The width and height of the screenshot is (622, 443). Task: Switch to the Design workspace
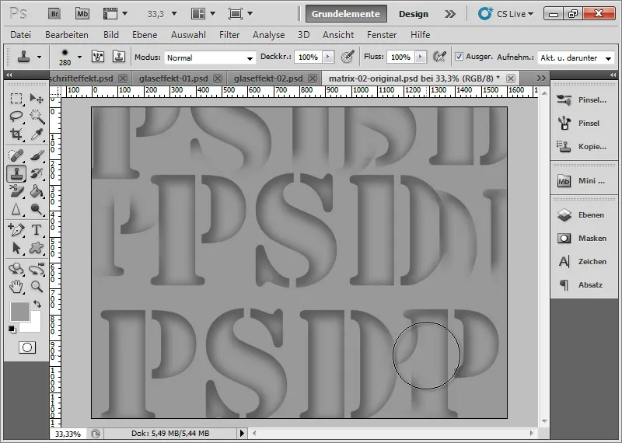tap(414, 14)
